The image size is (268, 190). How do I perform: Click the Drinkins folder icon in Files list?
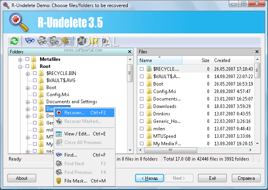point(149,114)
